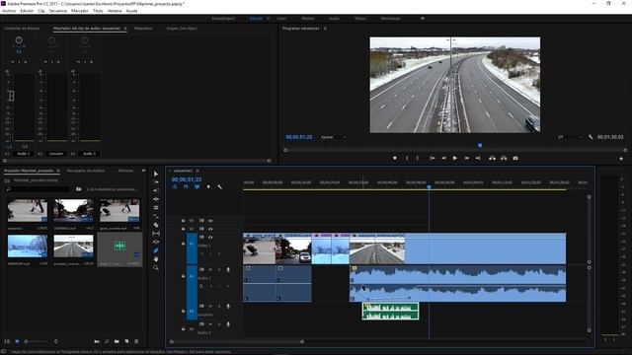Toggle the V2 track eye visibility
The height and width of the screenshot is (355, 632).
click(x=210, y=229)
